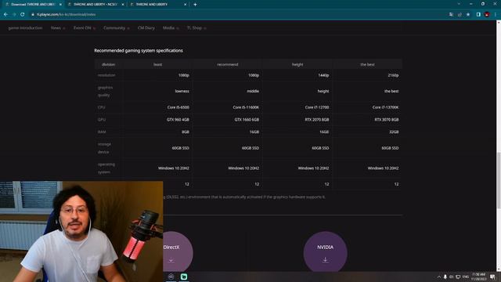Click the 'the best' column header
The image size is (501, 282).
tap(367, 64)
